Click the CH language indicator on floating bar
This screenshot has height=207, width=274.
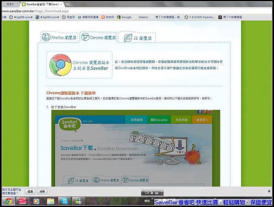147,193
